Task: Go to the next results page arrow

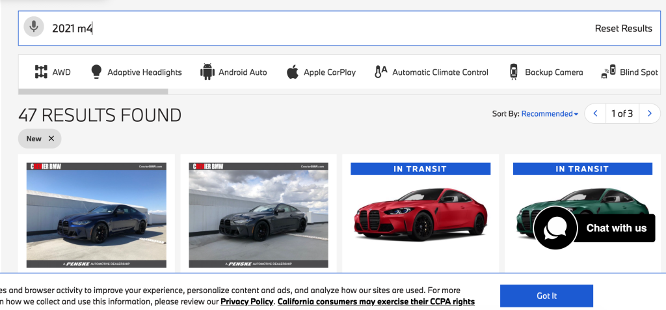Action: [x=650, y=113]
